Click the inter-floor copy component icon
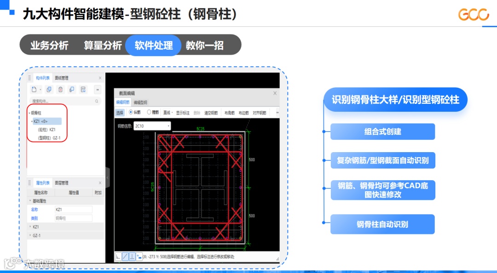The width and height of the screenshot is (497, 273). pyautogui.click(x=72, y=90)
